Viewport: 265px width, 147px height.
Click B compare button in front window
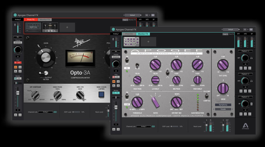[x=251, y=29]
